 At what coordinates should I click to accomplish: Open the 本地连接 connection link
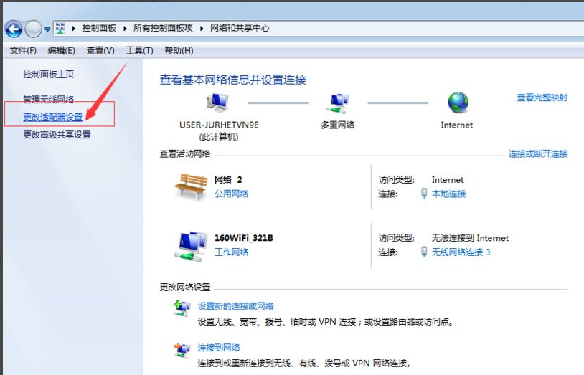[448, 194]
